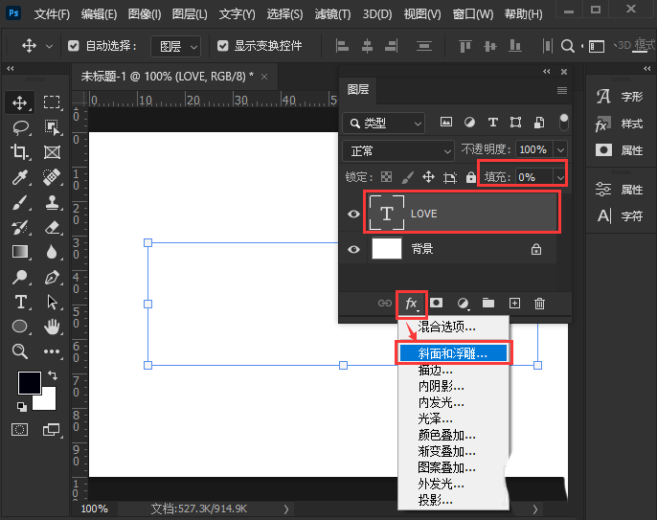Image resolution: width=657 pixels, height=520 pixels.
Task: Select the Pen tool
Action: point(52,277)
